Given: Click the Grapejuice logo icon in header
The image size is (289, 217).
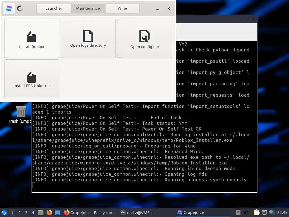Looking at the screenshot, I should [9, 8].
